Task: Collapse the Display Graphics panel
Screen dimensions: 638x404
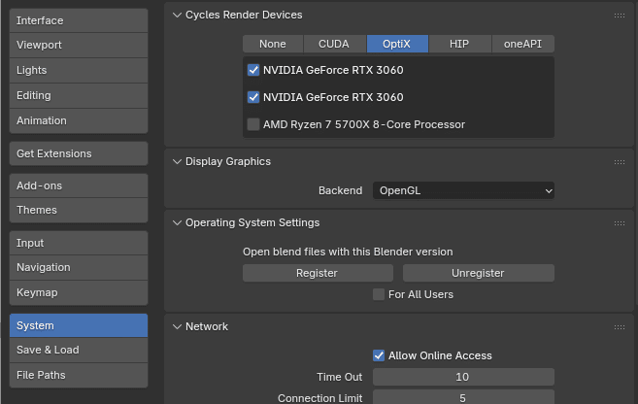Action: (177, 162)
